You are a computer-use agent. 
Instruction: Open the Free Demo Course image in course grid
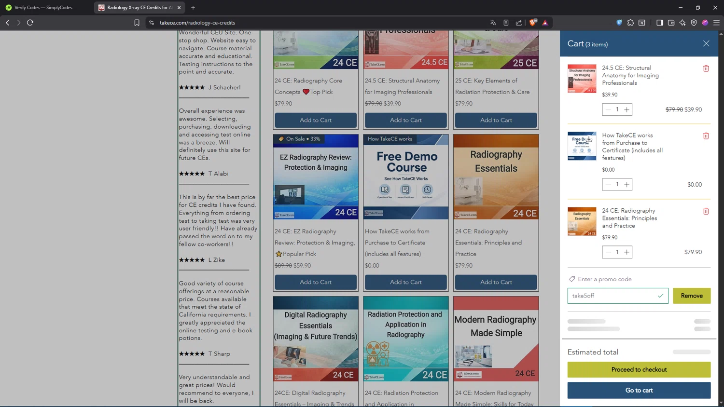click(x=406, y=177)
